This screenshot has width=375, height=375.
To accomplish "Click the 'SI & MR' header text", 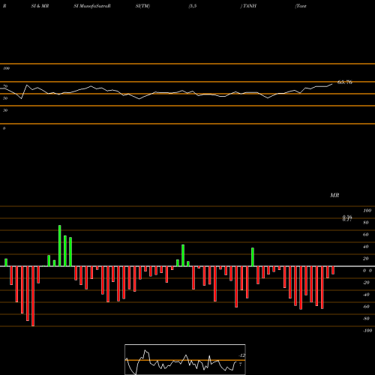I will point(40,6).
